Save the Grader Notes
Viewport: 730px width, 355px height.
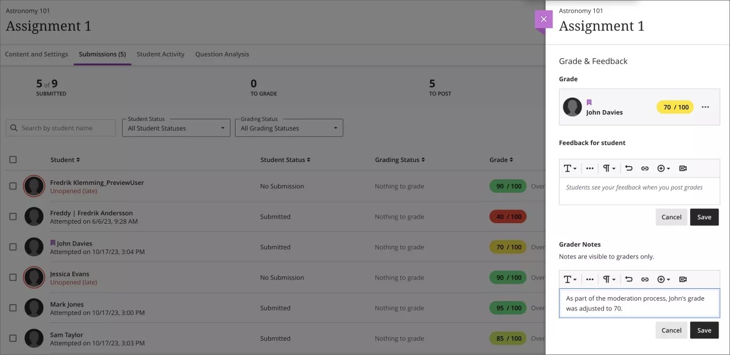pos(704,330)
